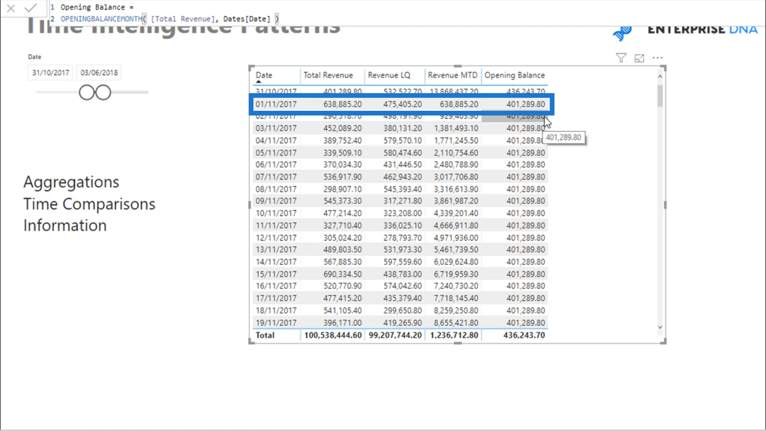This screenshot has height=431, width=766.
Task: Click the date cell 18/11/2017
Action: (276, 310)
